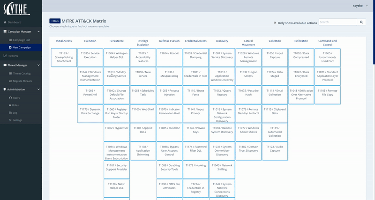The height and width of the screenshot is (200, 375).
Task: Open T1482 Domain Trust Discovery tile
Action: tap(248, 151)
